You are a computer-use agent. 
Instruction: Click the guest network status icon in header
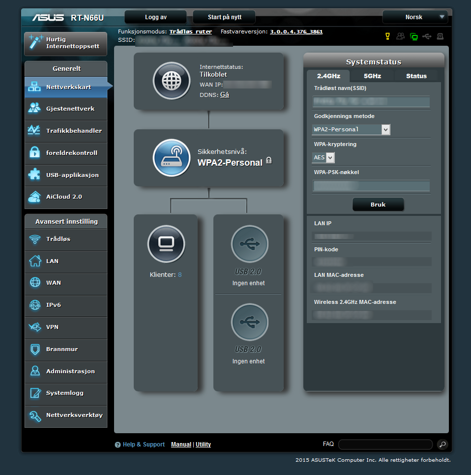point(400,36)
